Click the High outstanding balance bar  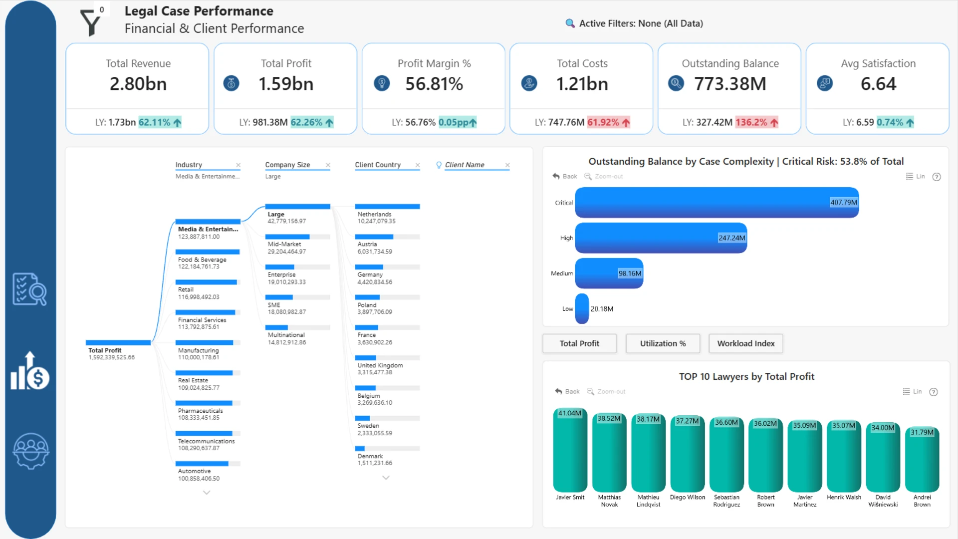(x=661, y=238)
